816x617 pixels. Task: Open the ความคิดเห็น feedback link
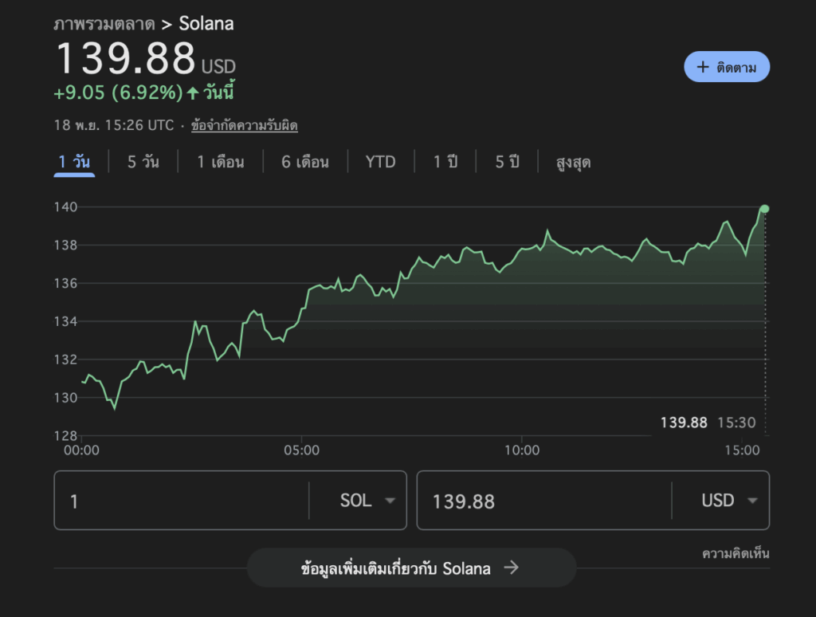(x=735, y=553)
